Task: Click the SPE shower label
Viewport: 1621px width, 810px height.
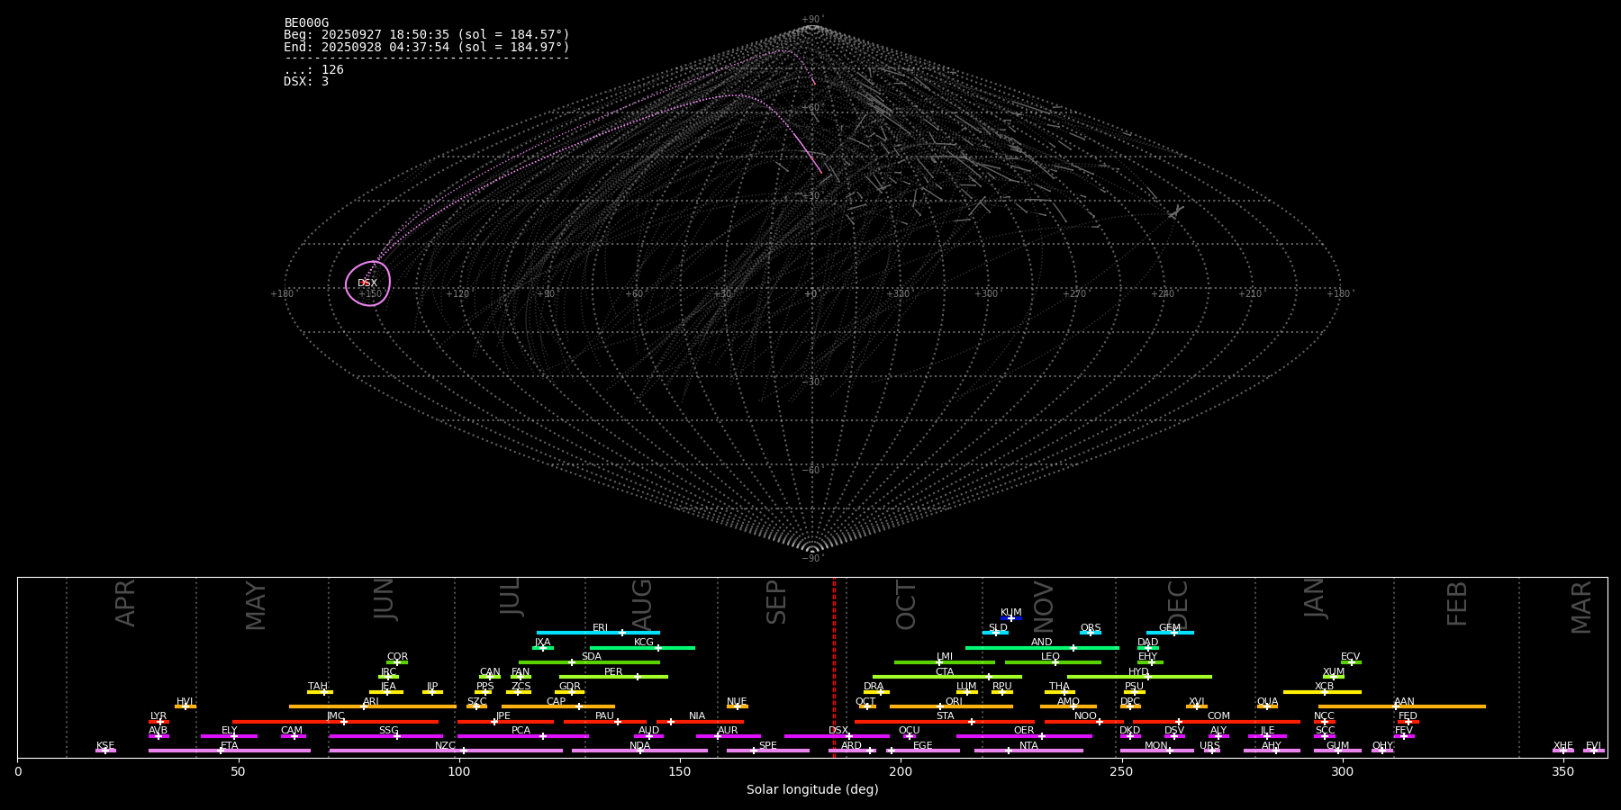Action: point(768,746)
